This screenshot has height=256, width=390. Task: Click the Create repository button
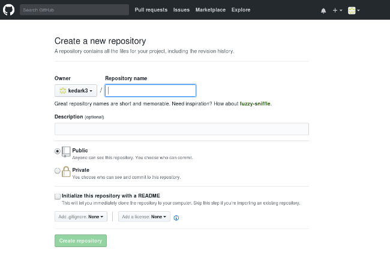(80, 240)
